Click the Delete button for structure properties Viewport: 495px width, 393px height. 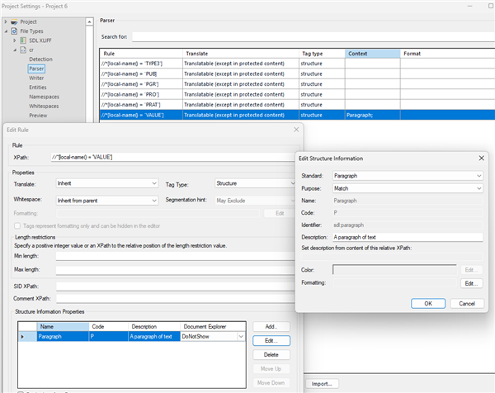point(271,354)
